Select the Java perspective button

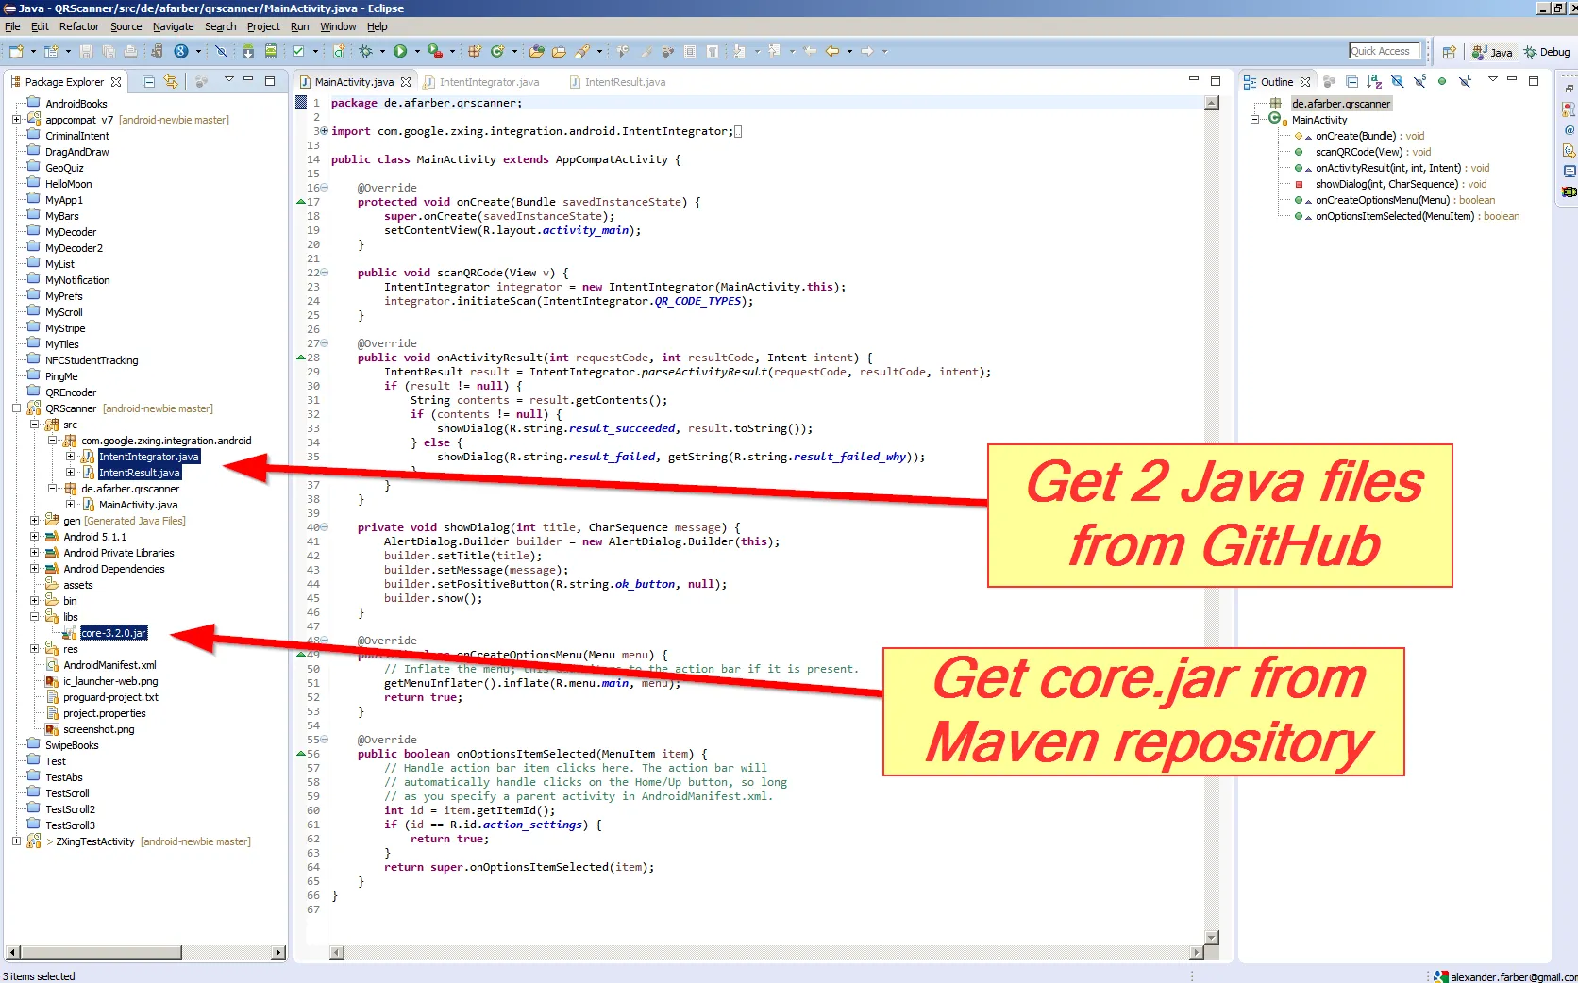1492,52
